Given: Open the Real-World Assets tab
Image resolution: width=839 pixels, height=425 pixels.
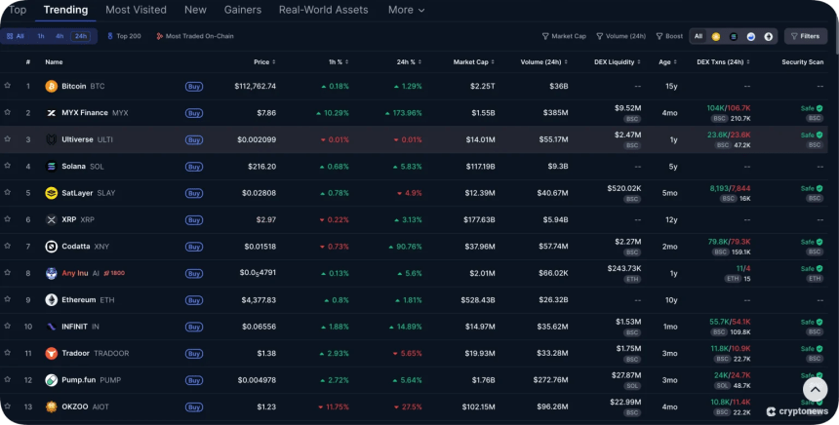Looking at the screenshot, I should (x=323, y=10).
